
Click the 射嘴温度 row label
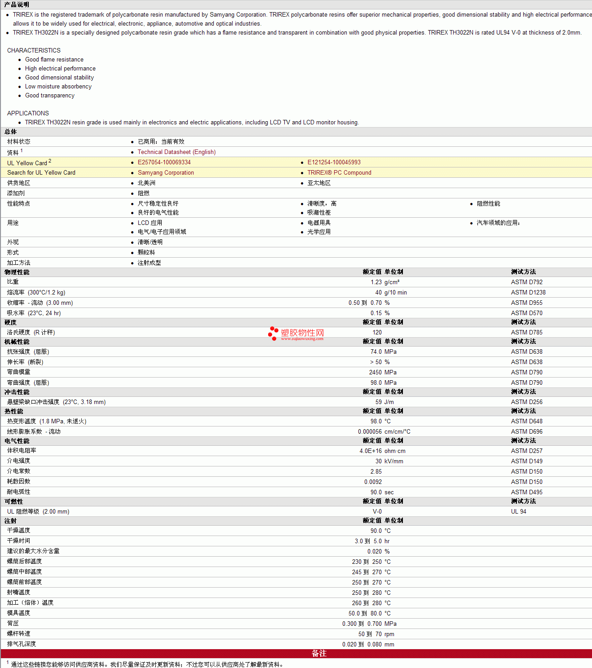(19, 593)
